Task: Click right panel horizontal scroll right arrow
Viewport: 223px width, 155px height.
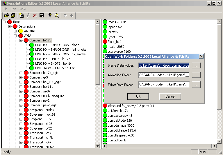Action: click(x=214, y=146)
